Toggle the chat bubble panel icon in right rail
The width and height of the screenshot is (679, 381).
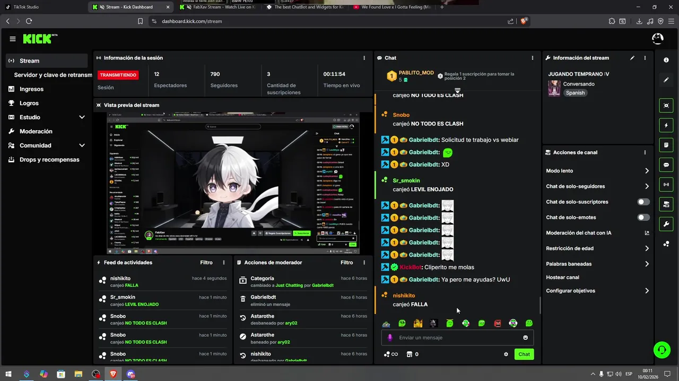click(x=666, y=165)
